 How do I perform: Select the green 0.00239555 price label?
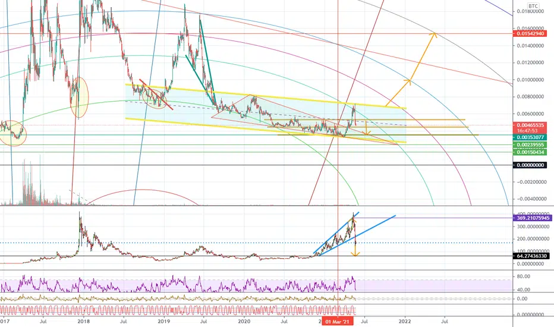[530, 144]
